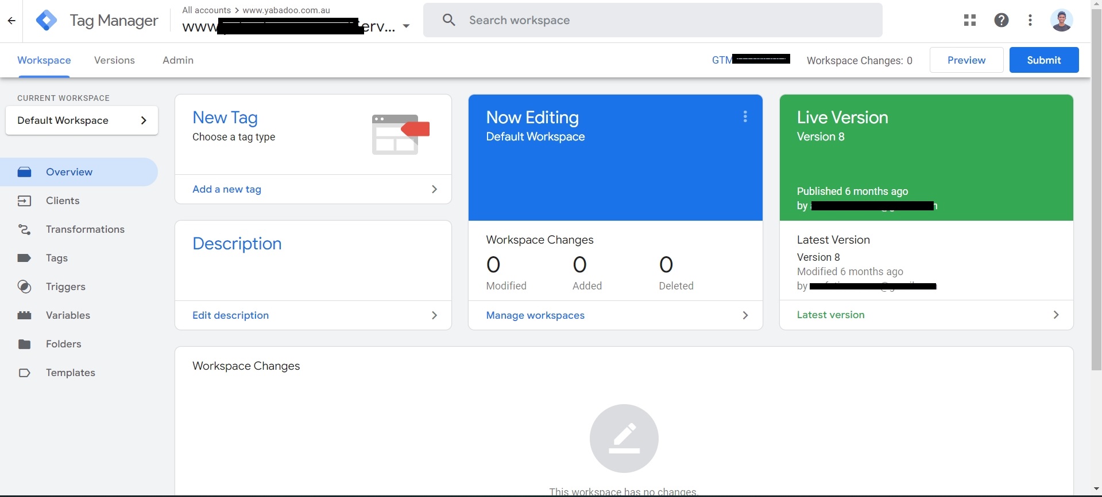Click the Preview button
1102x497 pixels.
[x=966, y=60]
